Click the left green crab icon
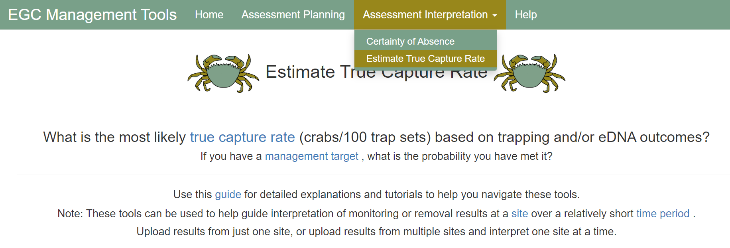Image resolution: width=730 pixels, height=248 pixels. point(223,73)
